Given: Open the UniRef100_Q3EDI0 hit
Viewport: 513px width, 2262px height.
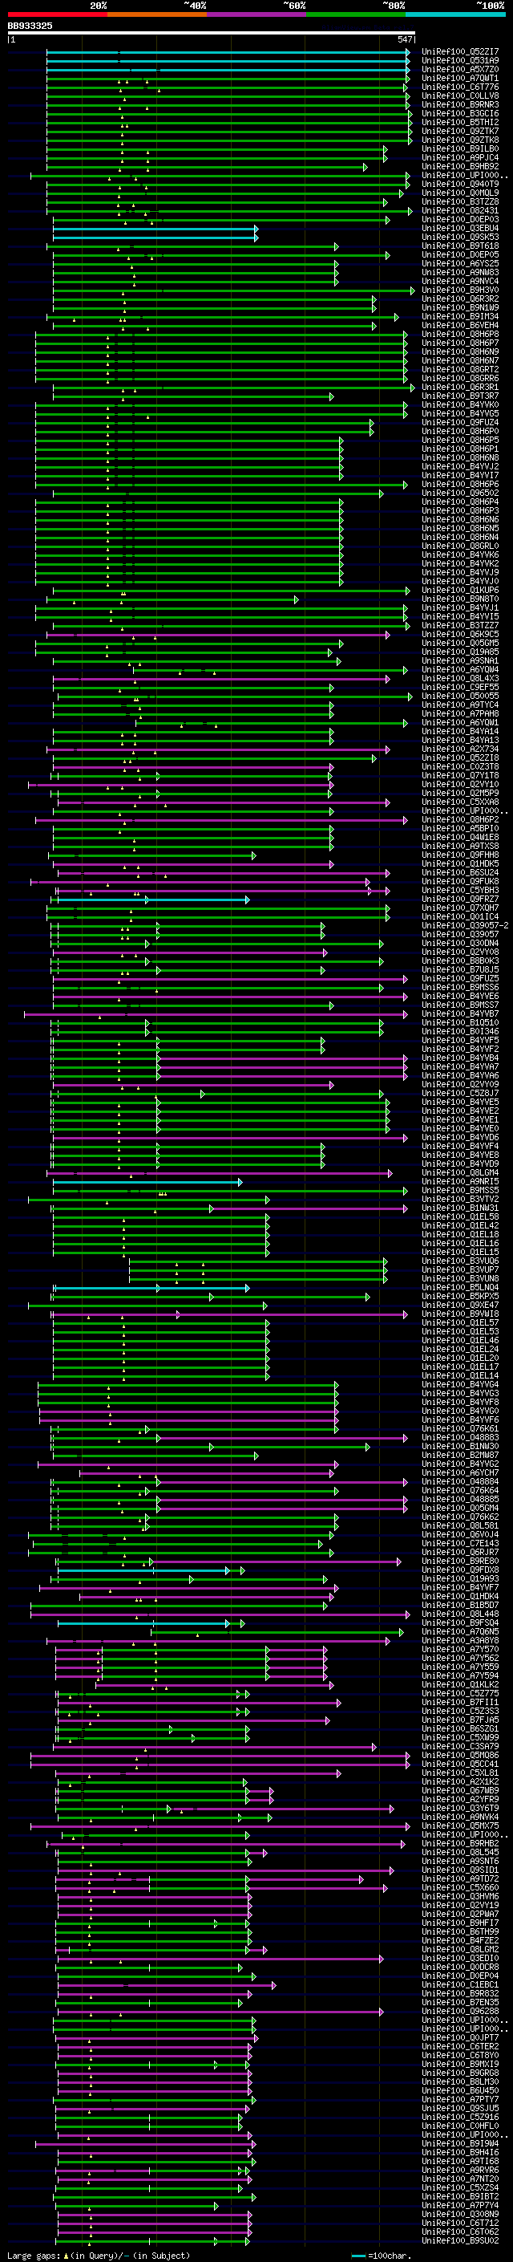Looking at the screenshot, I should tap(459, 1958).
